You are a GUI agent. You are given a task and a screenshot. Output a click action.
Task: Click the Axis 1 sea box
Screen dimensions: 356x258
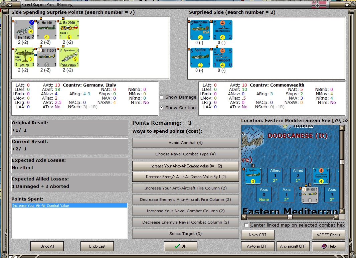pos(287,195)
